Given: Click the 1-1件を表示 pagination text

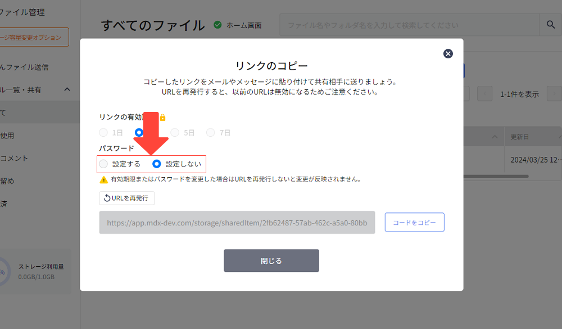Looking at the screenshot, I should click(x=520, y=94).
